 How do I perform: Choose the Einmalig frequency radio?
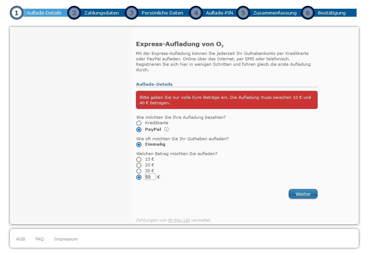click(139, 144)
